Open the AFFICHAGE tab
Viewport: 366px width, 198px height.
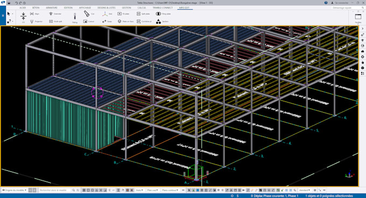pyautogui.click(x=85, y=8)
